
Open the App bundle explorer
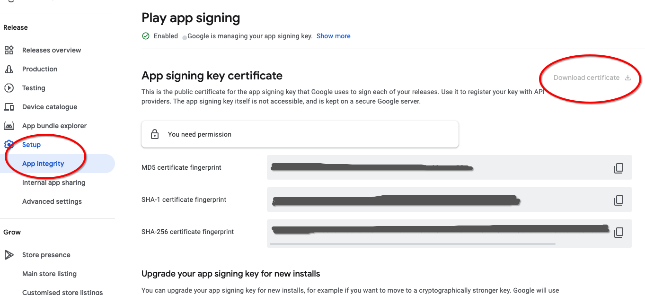(x=54, y=126)
